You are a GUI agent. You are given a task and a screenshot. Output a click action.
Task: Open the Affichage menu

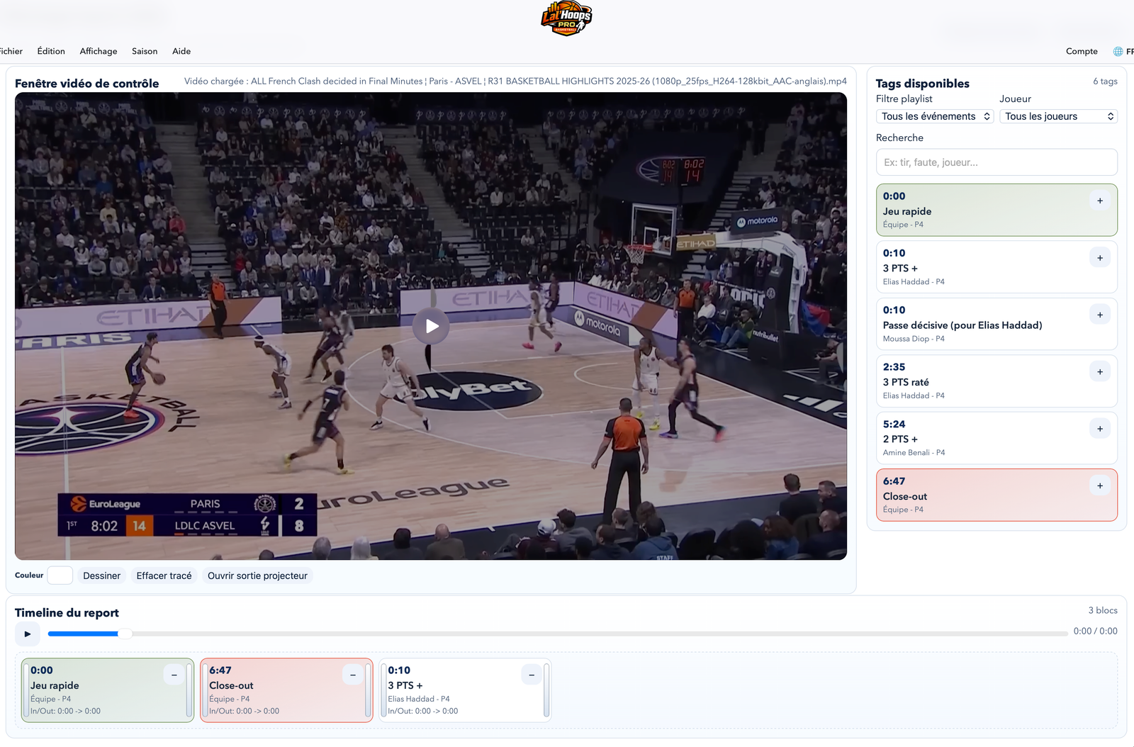(99, 51)
